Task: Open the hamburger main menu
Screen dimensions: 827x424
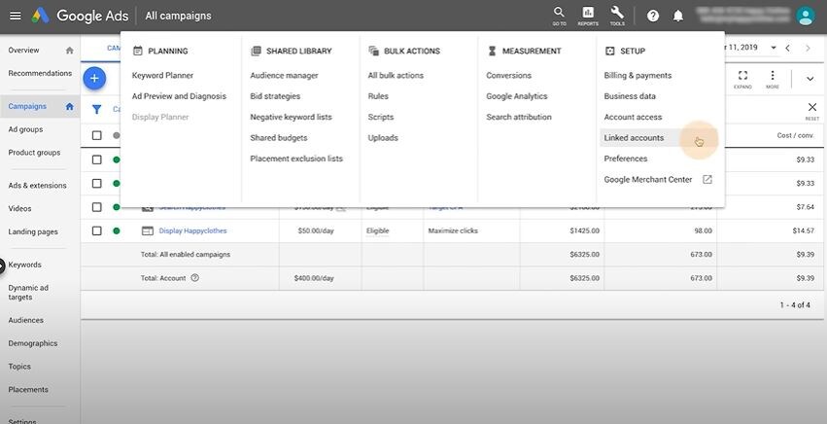Action: pos(16,16)
